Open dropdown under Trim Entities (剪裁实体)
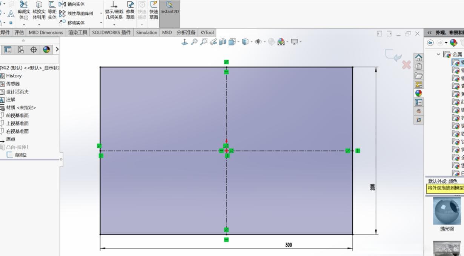464x256 pixels. click(x=24, y=24)
